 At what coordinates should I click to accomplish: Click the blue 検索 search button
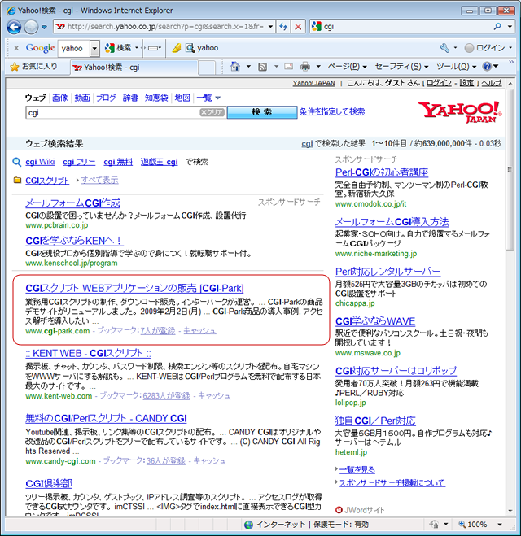262,112
